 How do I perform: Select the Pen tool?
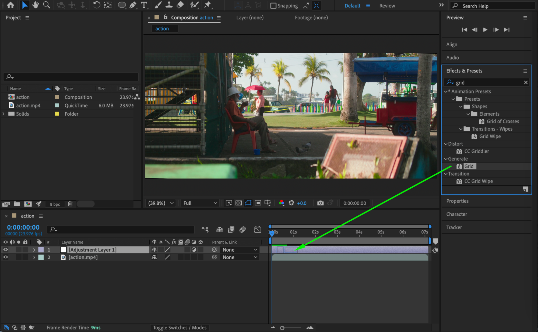coord(133,5)
